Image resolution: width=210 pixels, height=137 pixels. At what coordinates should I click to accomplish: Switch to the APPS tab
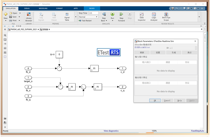click(76, 8)
